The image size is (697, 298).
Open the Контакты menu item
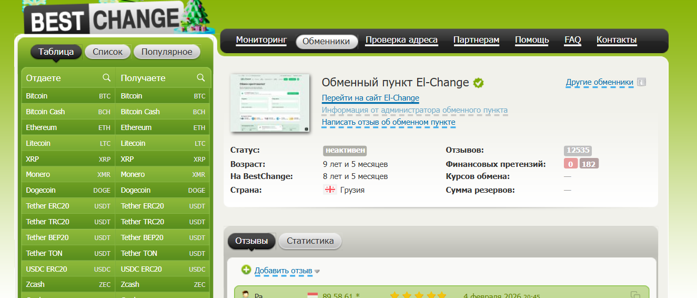(617, 40)
